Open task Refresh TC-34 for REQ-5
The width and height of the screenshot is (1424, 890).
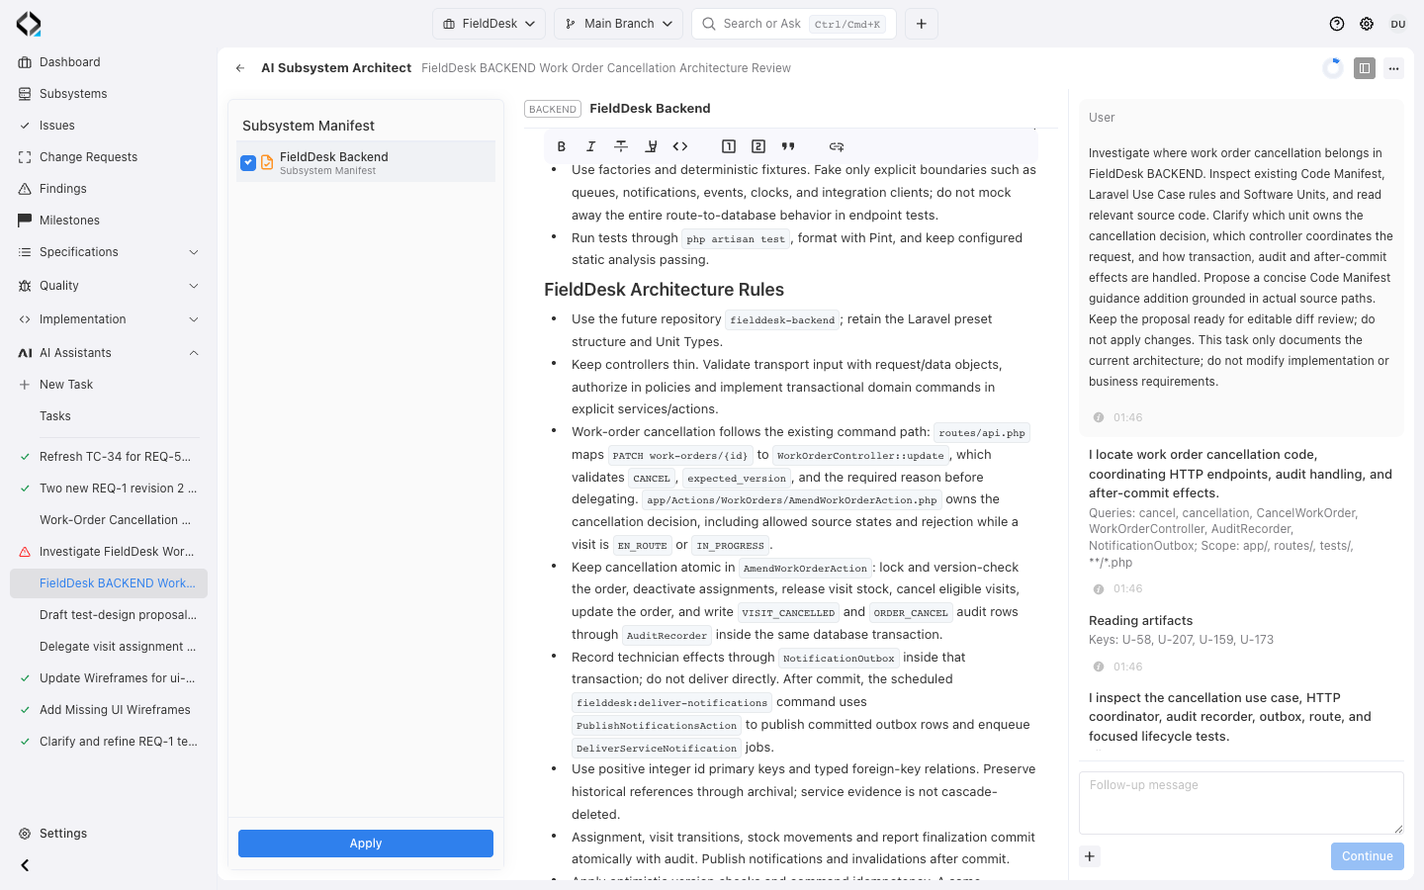(x=109, y=457)
